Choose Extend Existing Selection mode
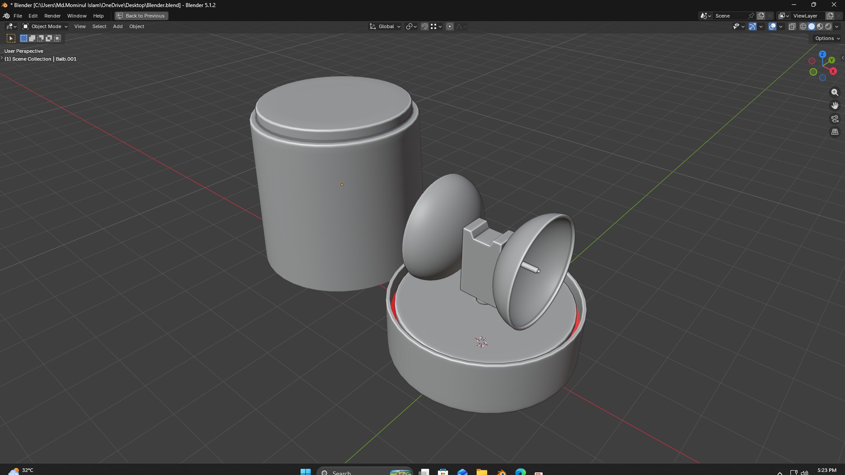Screen dimensions: 845x475 click(32, 38)
